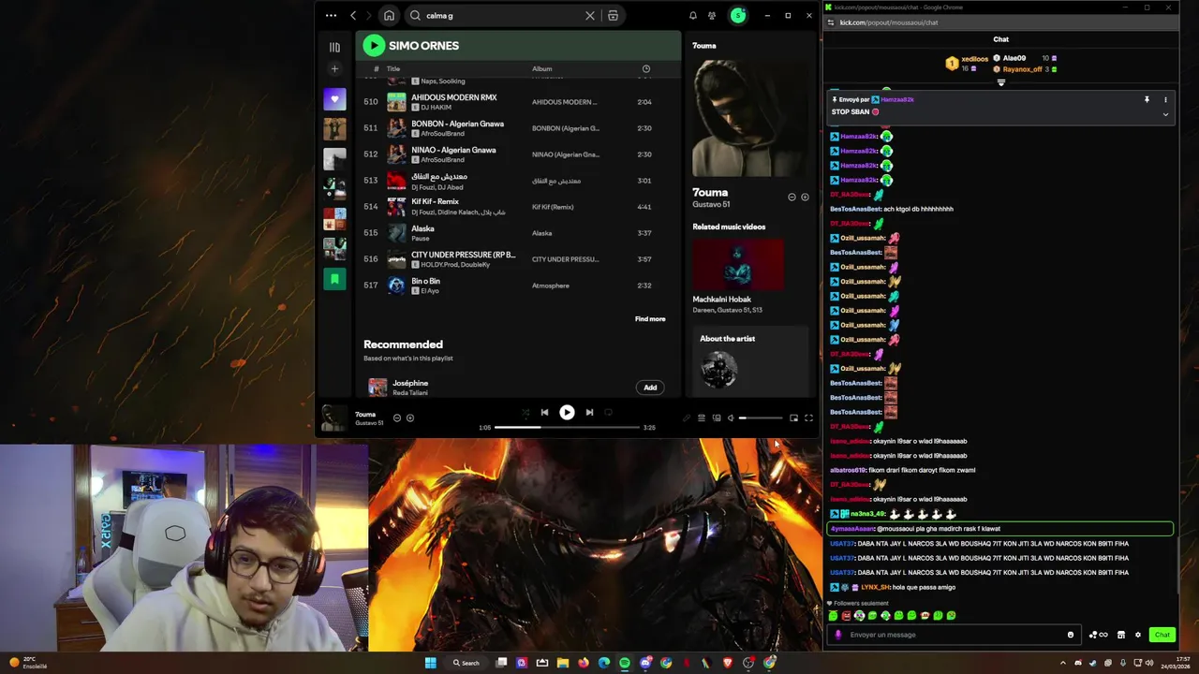The width and height of the screenshot is (1199, 674).
Task: Open Spotify miniplayer icon
Action: 793,418
